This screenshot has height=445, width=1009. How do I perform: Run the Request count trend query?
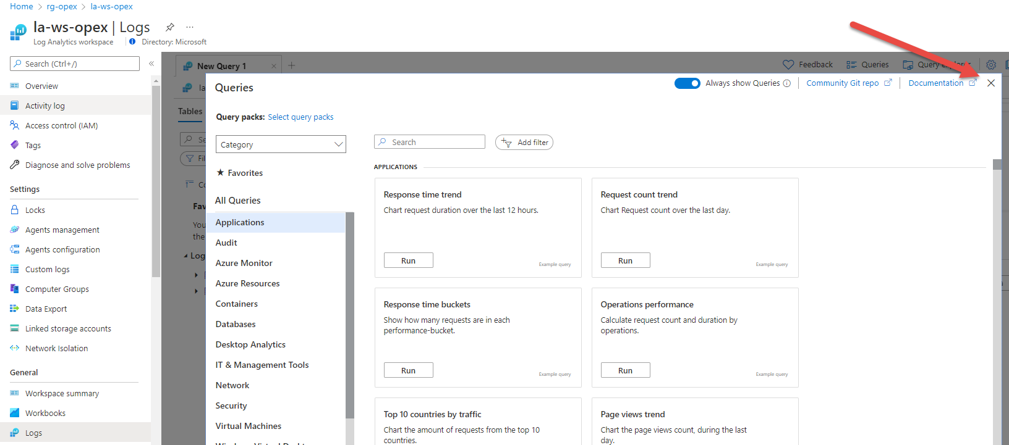(x=625, y=260)
